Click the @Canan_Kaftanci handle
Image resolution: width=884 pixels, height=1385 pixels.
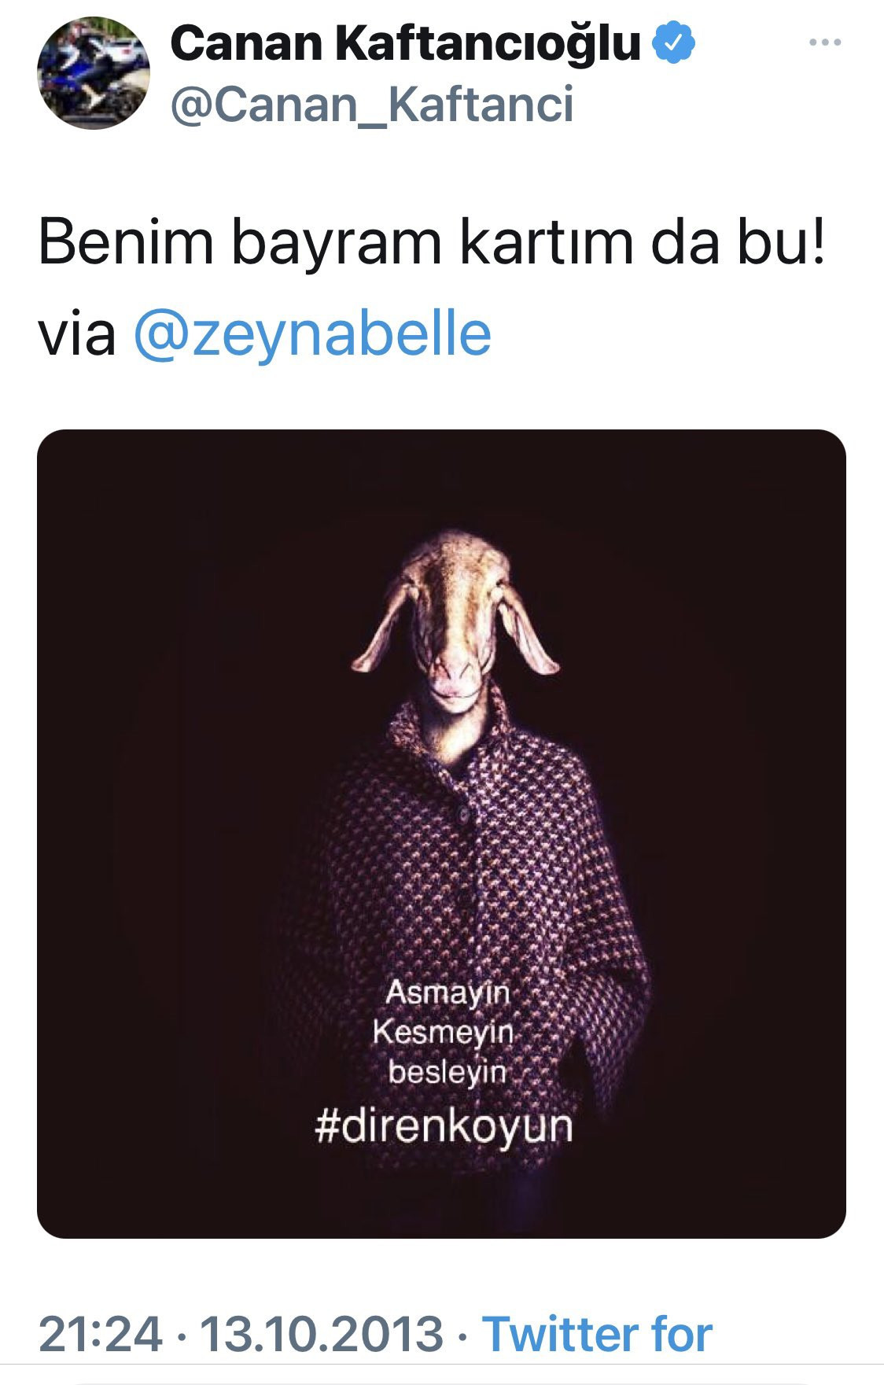[x=371, y=105]
